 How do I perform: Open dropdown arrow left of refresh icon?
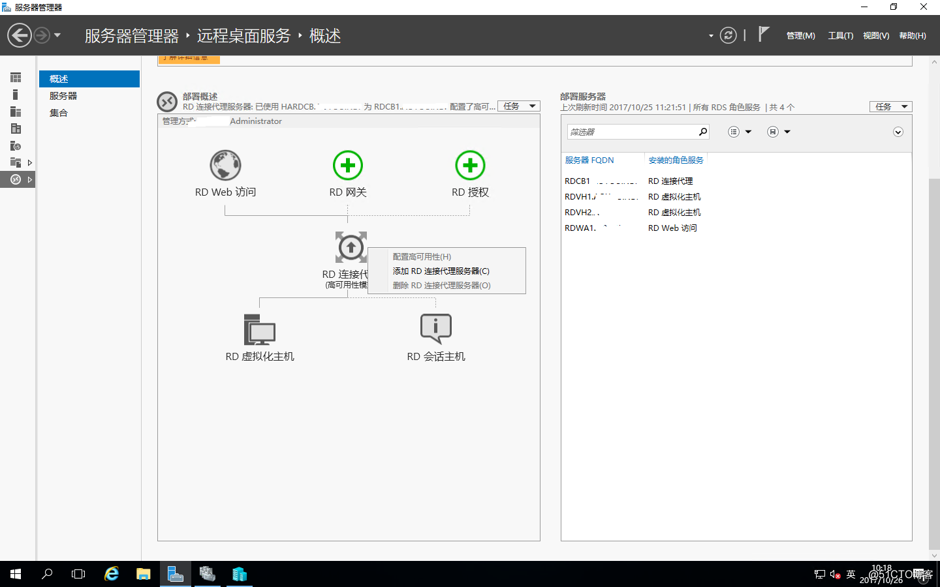pos(711,36)
